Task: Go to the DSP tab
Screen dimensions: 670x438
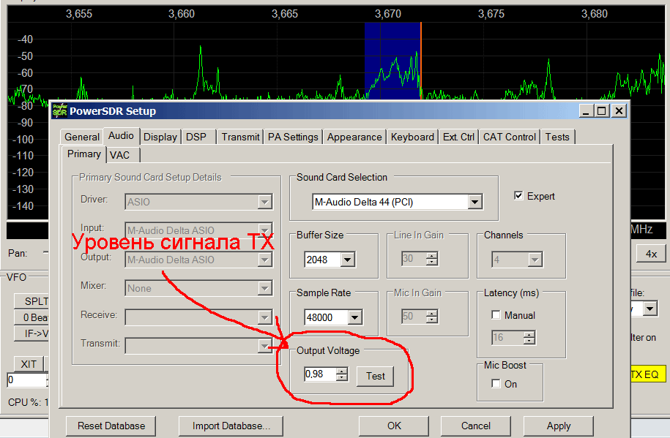Action: (196, 137)
